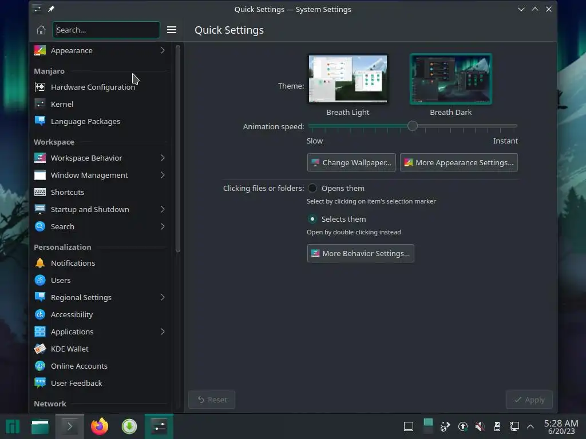This screenshot has width=586, height=439.
Task: Click the show desktop tray icon
Action: [x=409, y=426]
